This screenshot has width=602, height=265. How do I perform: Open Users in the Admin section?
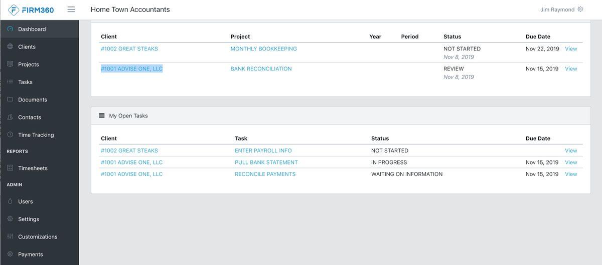pos(25,201)
